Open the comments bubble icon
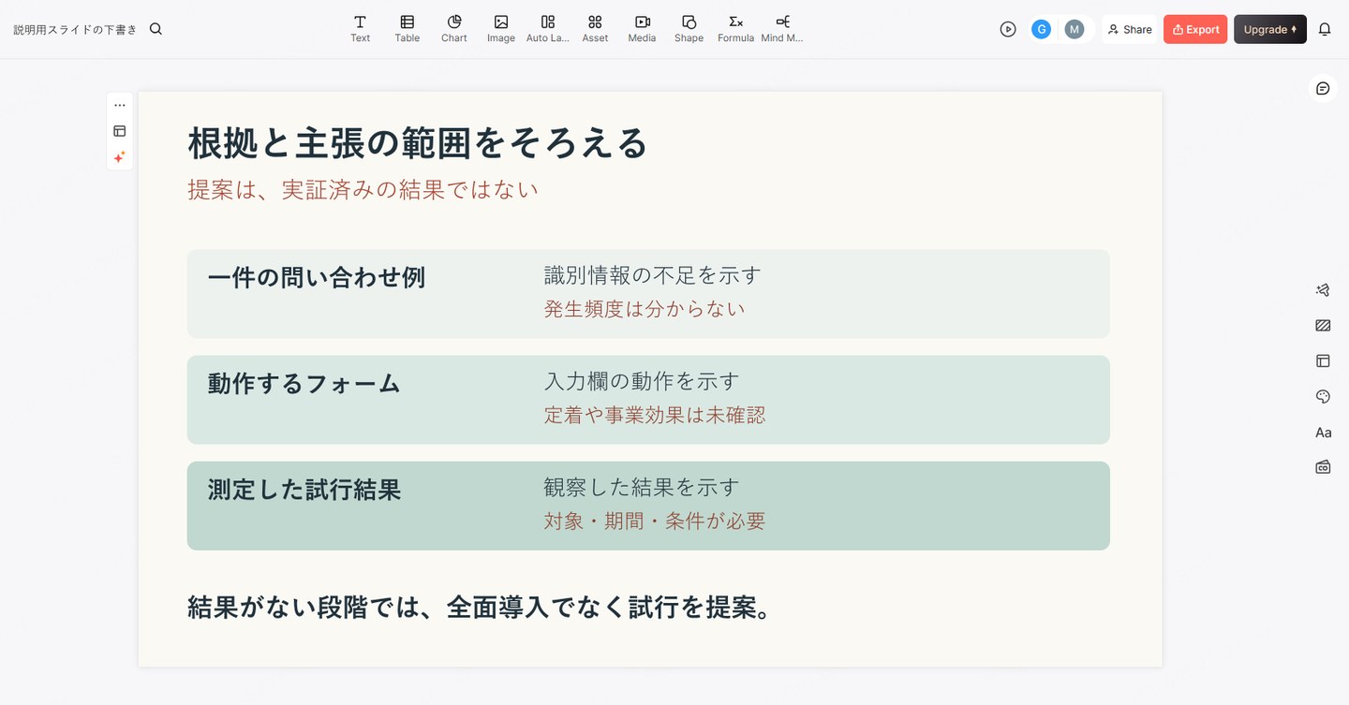 (x=1323, y=88)
